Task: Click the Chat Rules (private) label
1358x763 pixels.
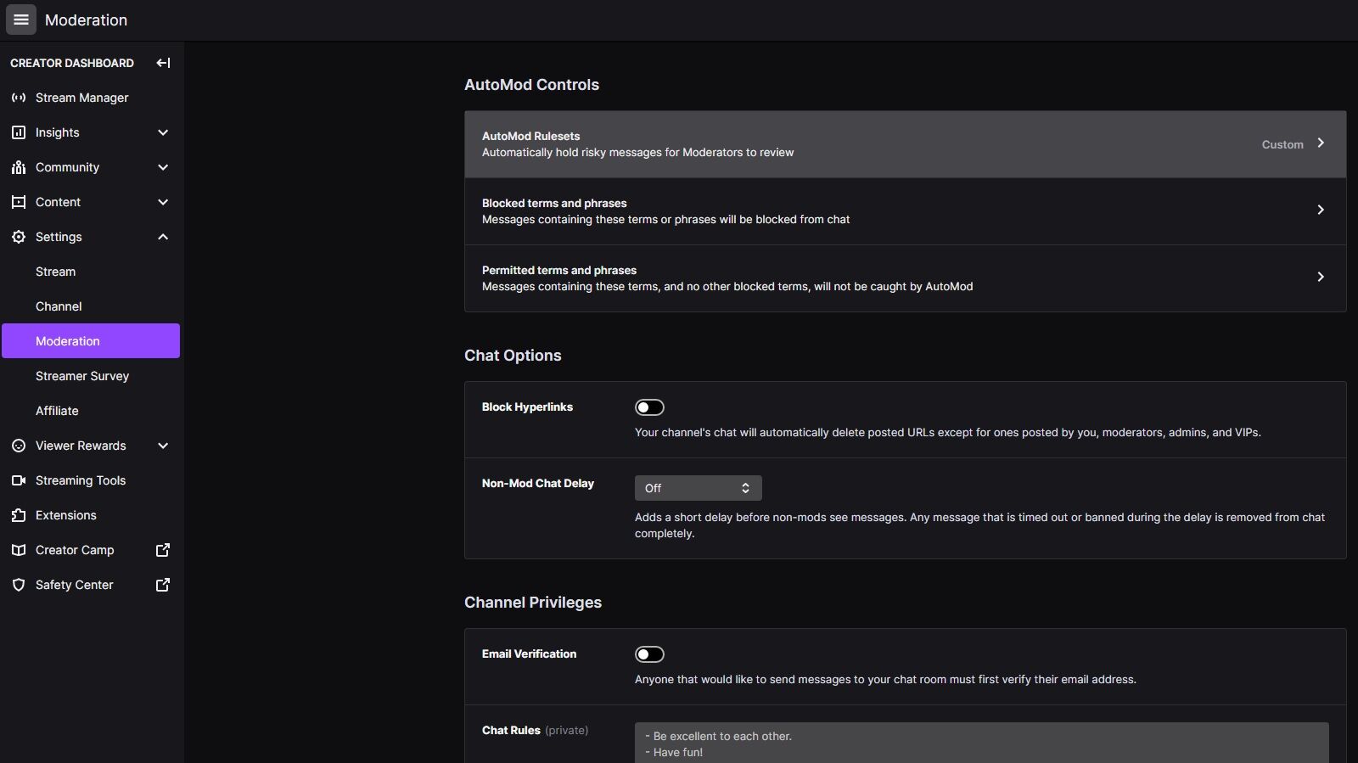Action: click(535, 731)
